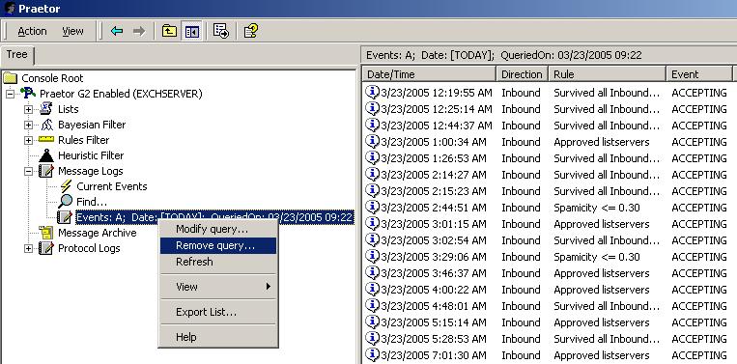Screen dimensions: 737x364
Task: Collapse the Message Logs node
Action: (x=28, y=172)
